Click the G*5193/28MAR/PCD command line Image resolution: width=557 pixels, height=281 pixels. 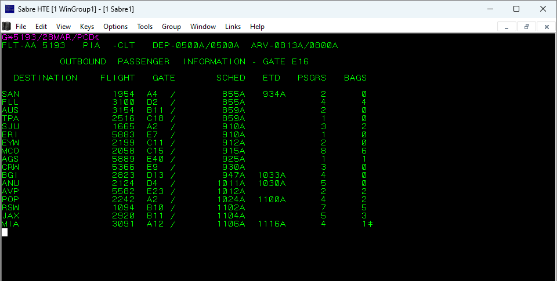pos(50,37)
